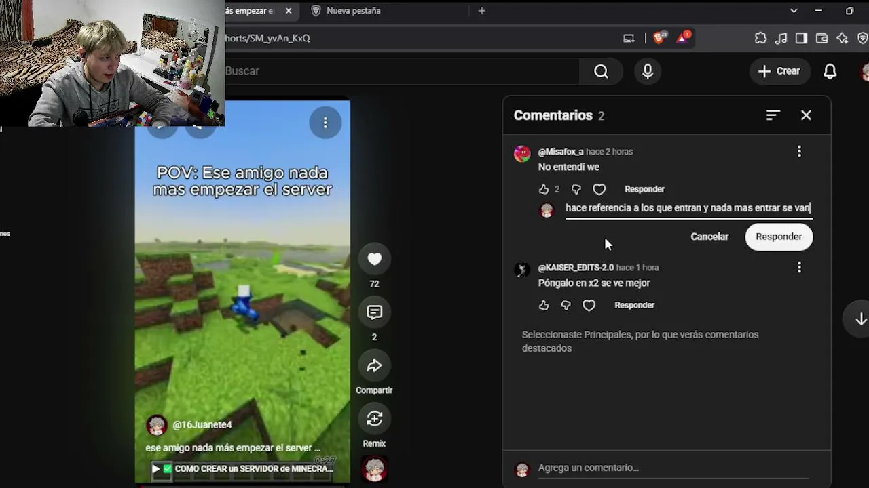The height and width of the screenshot is (488, 869).
Task: Click the Brave VPN shield icon
Action: [862, 38]
